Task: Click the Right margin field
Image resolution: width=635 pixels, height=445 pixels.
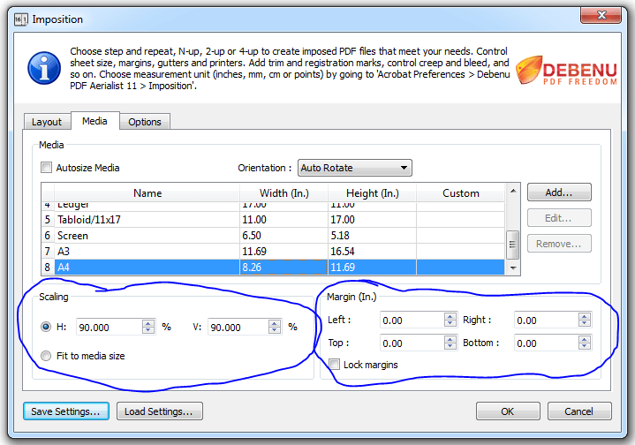Action: (x=547, y=321)
